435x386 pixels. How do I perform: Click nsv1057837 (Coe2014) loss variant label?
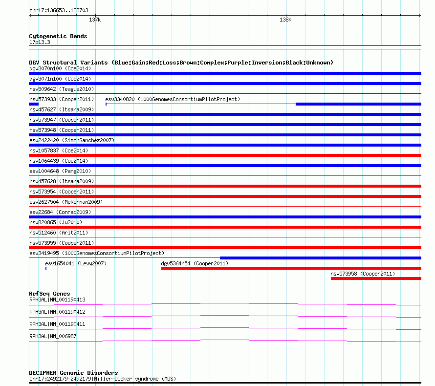pos(59,150)
